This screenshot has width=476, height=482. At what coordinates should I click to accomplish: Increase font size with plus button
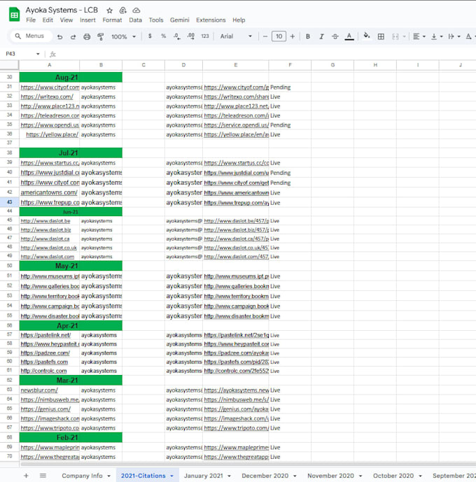pos(293,36)
